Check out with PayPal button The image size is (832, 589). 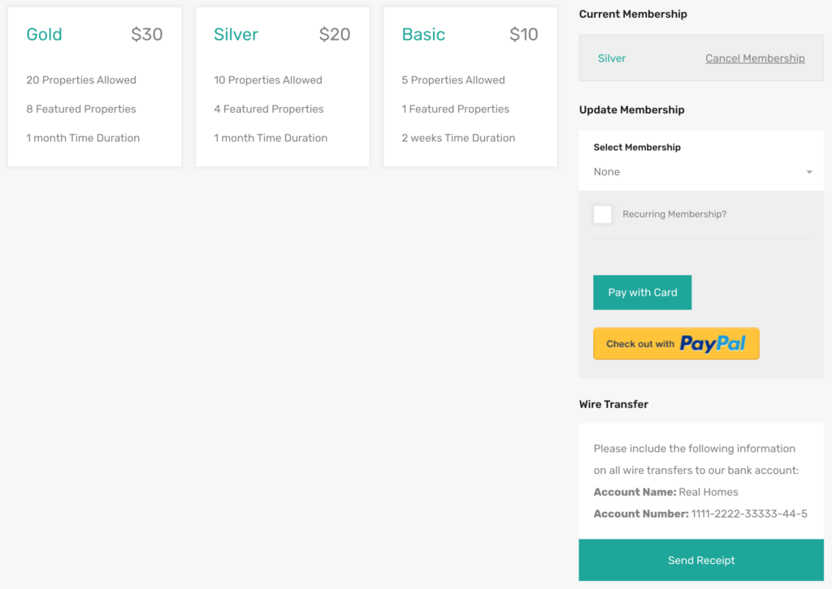click(x=676, y=344)
